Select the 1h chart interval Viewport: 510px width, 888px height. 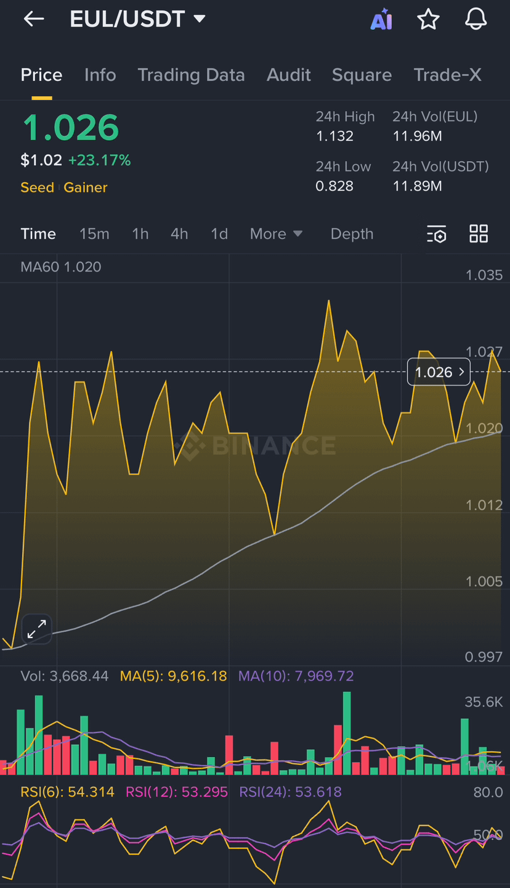tap(140, 234)
